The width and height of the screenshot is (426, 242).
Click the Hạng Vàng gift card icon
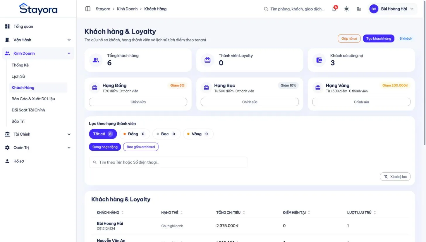click(318, 87)
